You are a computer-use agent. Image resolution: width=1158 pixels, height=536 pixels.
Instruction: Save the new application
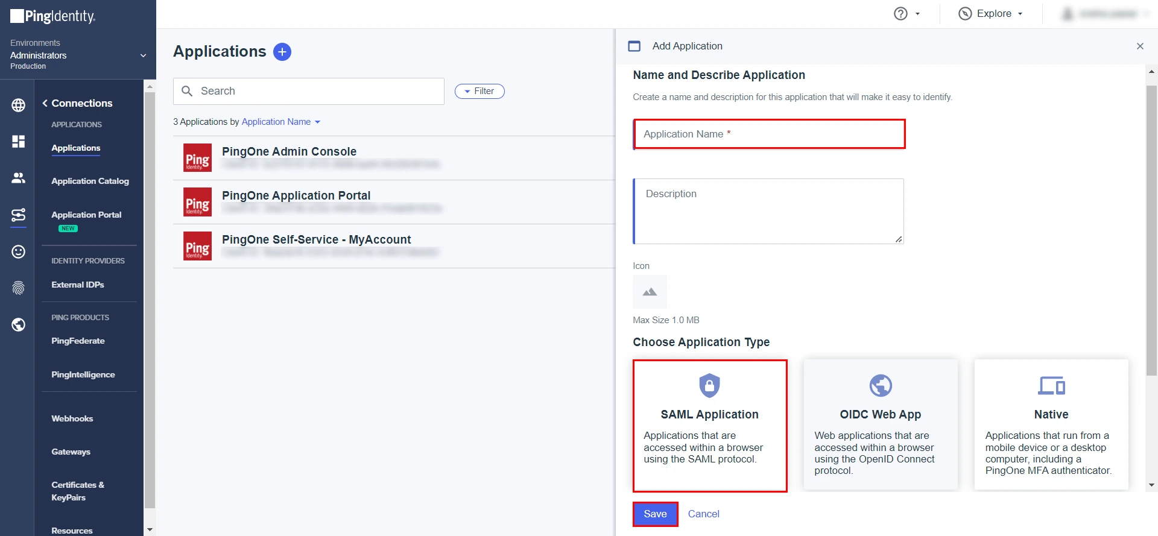coord(655,514)
